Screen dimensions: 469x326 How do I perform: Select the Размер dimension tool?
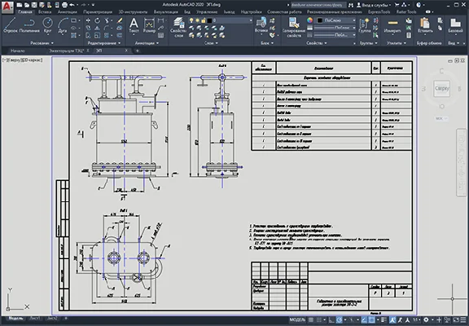(149, 25)
